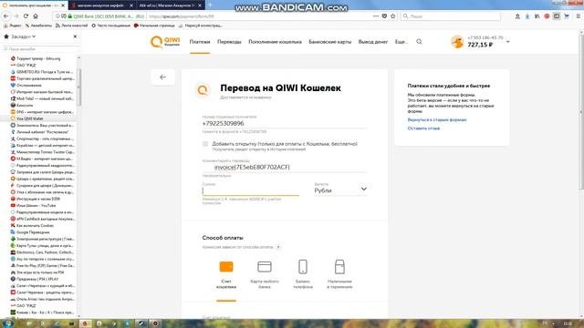Open the Кинозал bookmark in sidebar
The width and height of the screenshot is (584, 328).
coord(22,106)
